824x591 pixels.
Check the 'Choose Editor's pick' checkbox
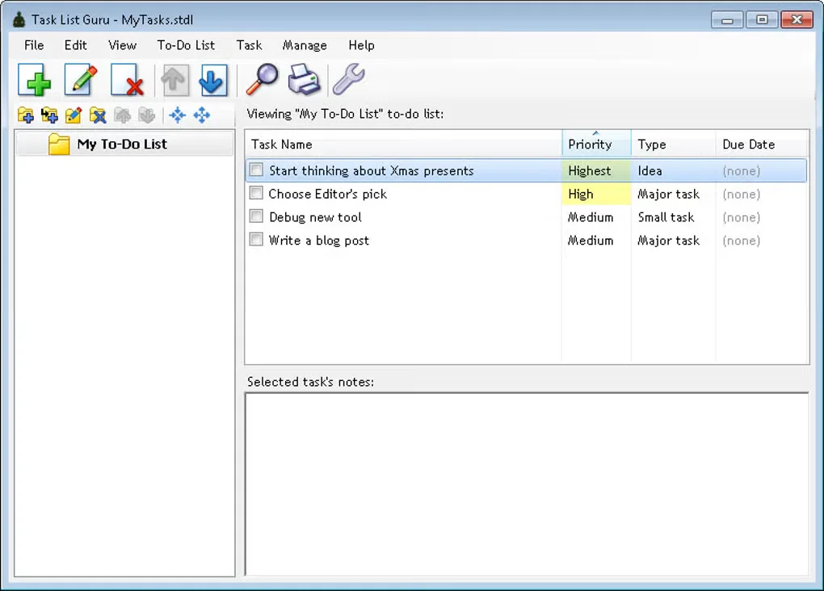coord(256,193)
